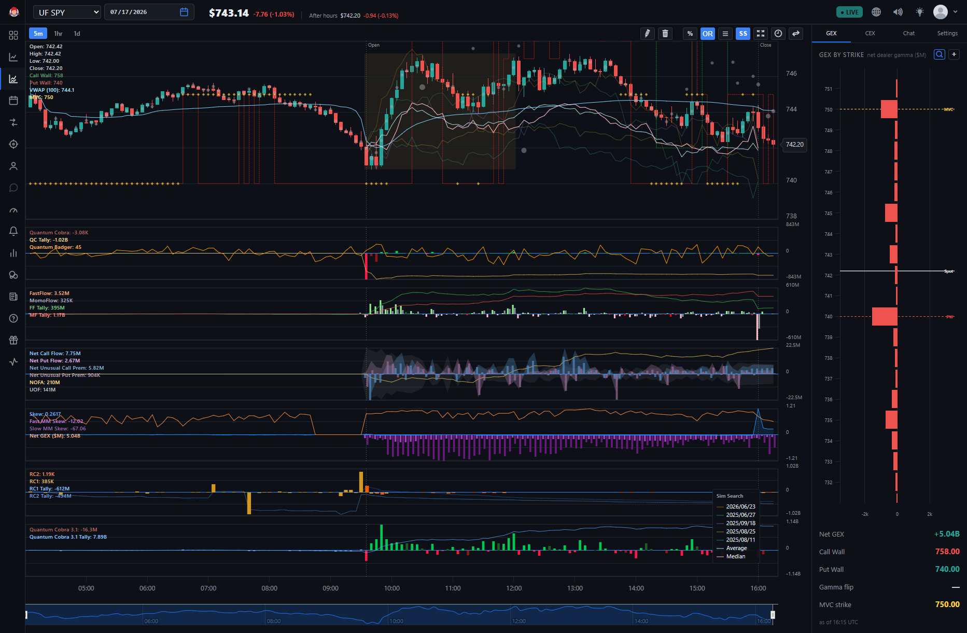Open the calendar icon in sidebar

[x=13, y=101]
